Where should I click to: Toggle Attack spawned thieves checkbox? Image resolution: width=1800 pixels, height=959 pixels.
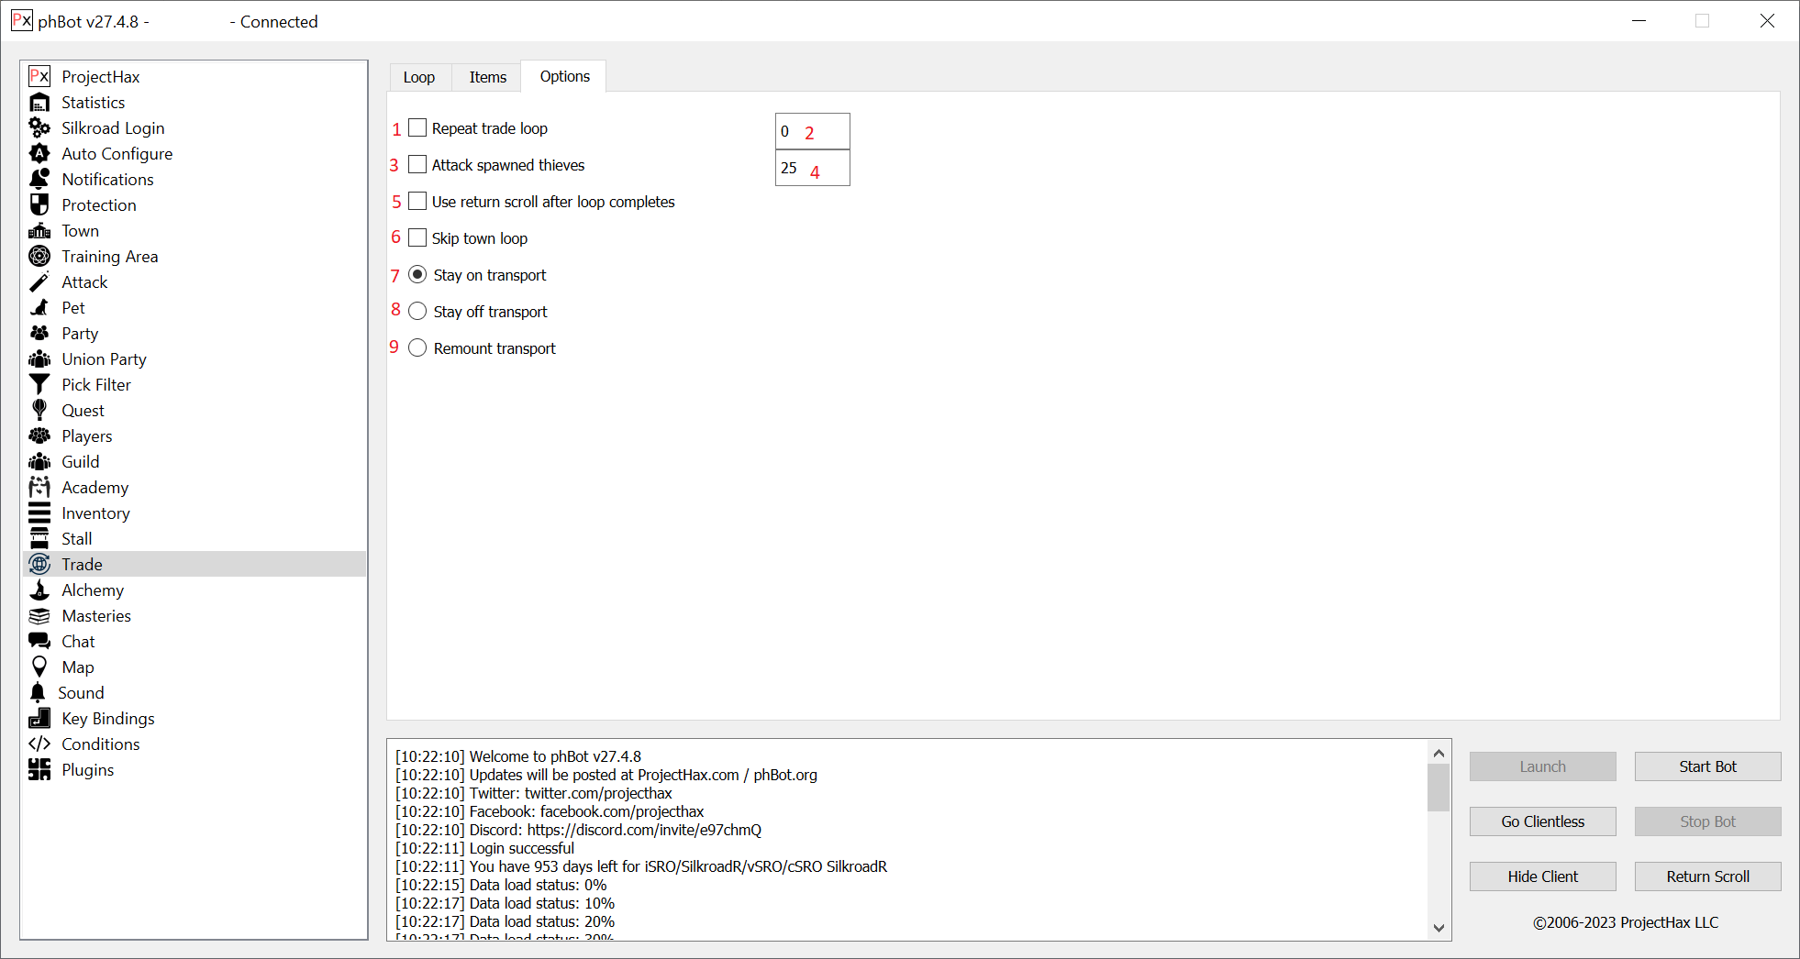[417, 165]
